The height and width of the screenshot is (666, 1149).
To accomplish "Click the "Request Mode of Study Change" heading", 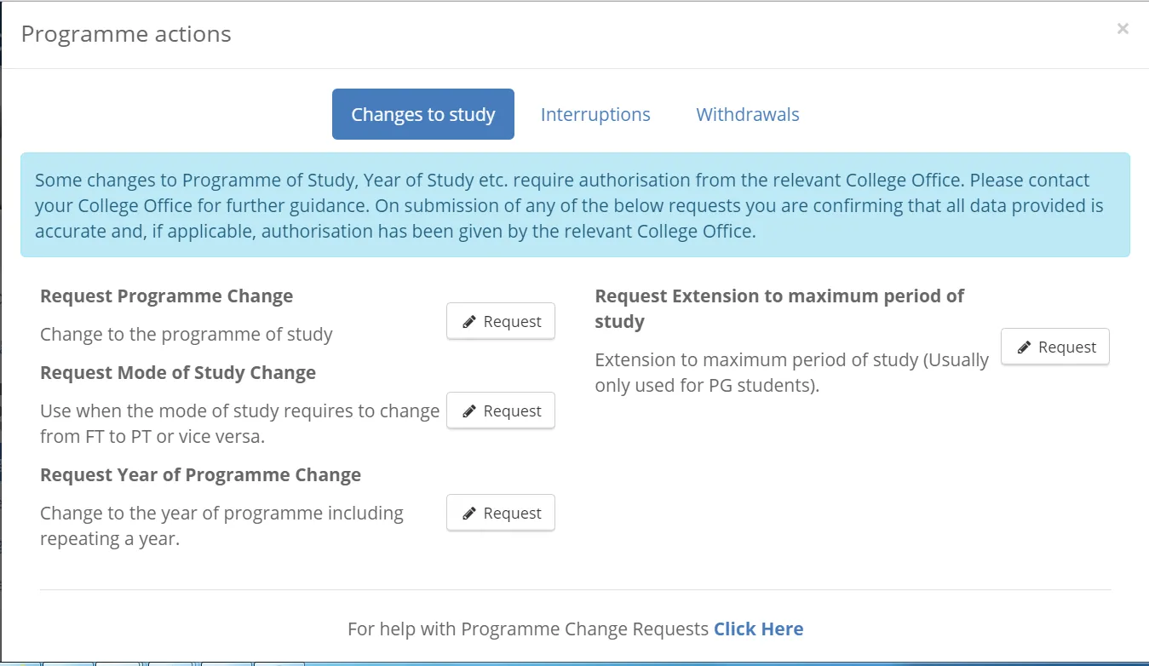I will 178,372.
